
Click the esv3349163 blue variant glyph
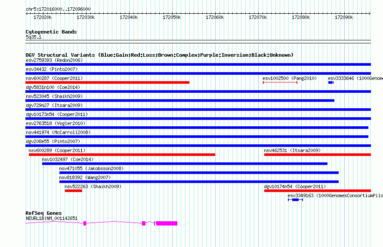tap(295, 200)
